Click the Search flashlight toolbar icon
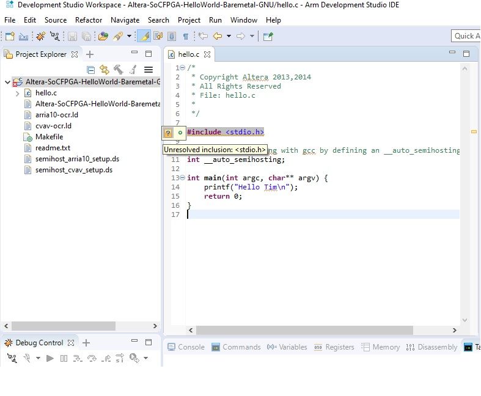This screenshot has width=481, height=396. [x=118, y=36]
